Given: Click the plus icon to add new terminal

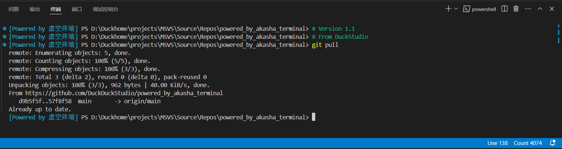Looking at the screenshot, I should point(448,9).
